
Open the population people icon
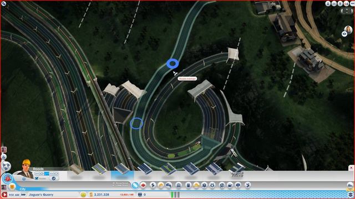click(140, 195)
